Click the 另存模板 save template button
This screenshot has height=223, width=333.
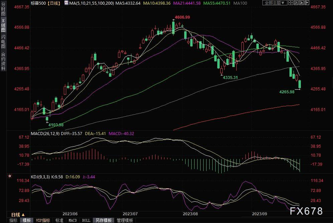(104, 221)
